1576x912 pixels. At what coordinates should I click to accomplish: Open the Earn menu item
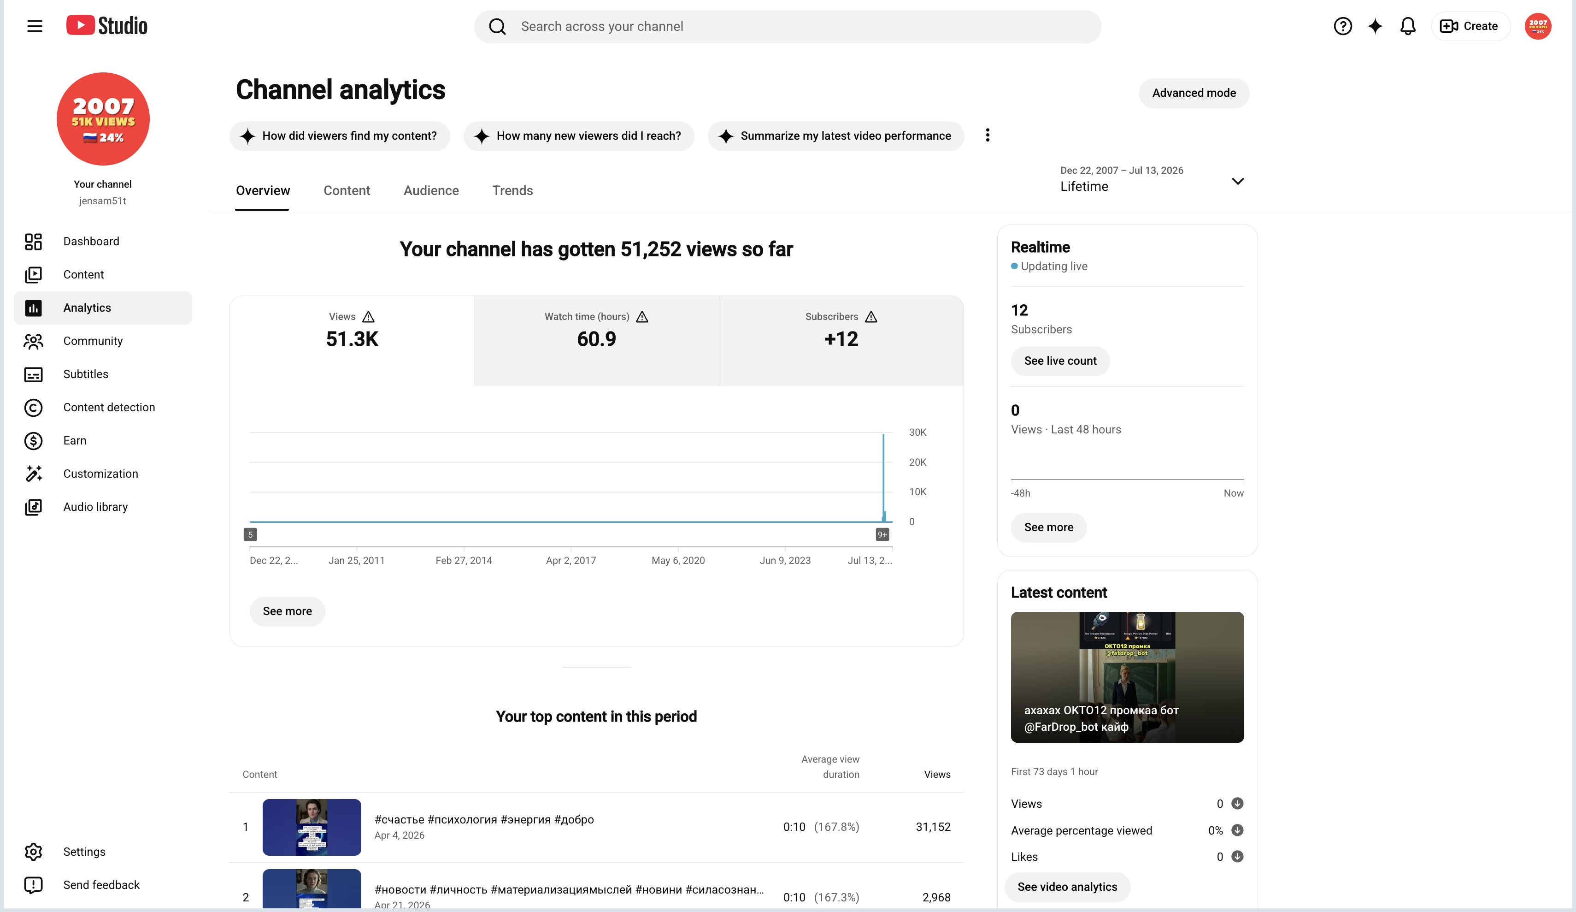tap(103, 441)
